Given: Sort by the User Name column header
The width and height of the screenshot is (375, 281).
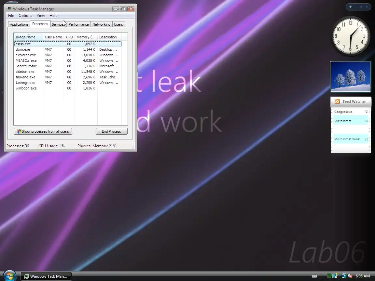Looking at the screenshot, I should (53, 37).
